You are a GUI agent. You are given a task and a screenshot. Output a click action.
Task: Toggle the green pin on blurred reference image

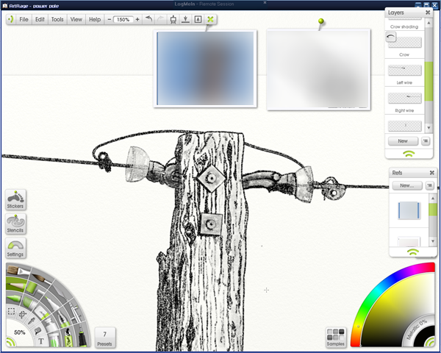click(321, 21)
